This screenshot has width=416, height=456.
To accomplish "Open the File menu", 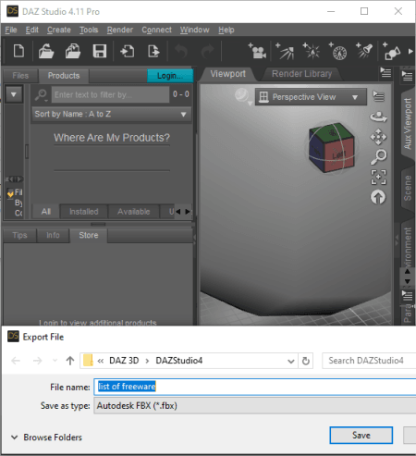I will (x=11, y=30).
